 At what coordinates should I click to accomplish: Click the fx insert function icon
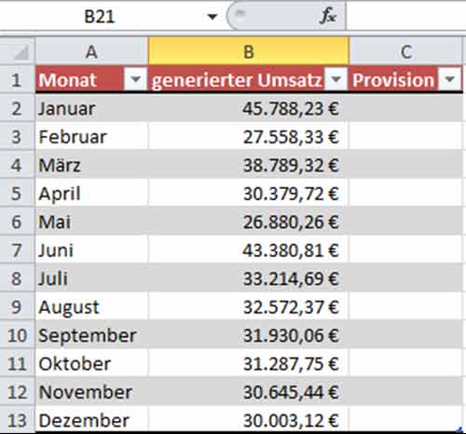coord(328,16)
